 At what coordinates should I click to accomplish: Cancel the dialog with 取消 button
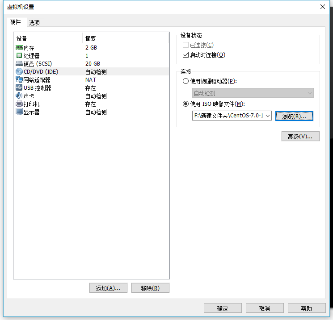tap(265, 308)
